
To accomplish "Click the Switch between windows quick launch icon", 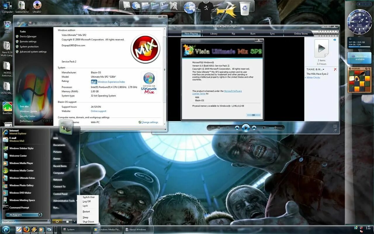I will click(49, 230).
